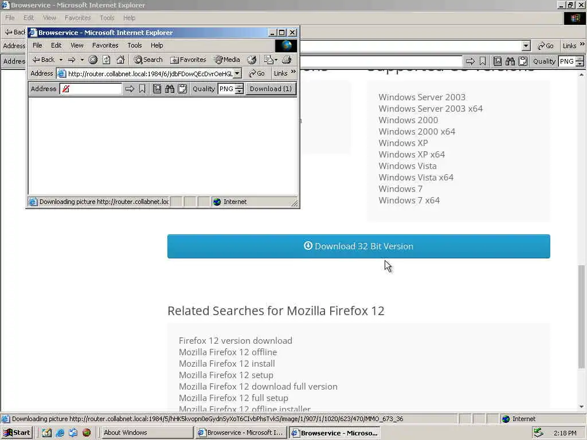Click 'Mozilla Firefox 12 offline' related search
Screen dimensions: 587x440
(228, 352)
